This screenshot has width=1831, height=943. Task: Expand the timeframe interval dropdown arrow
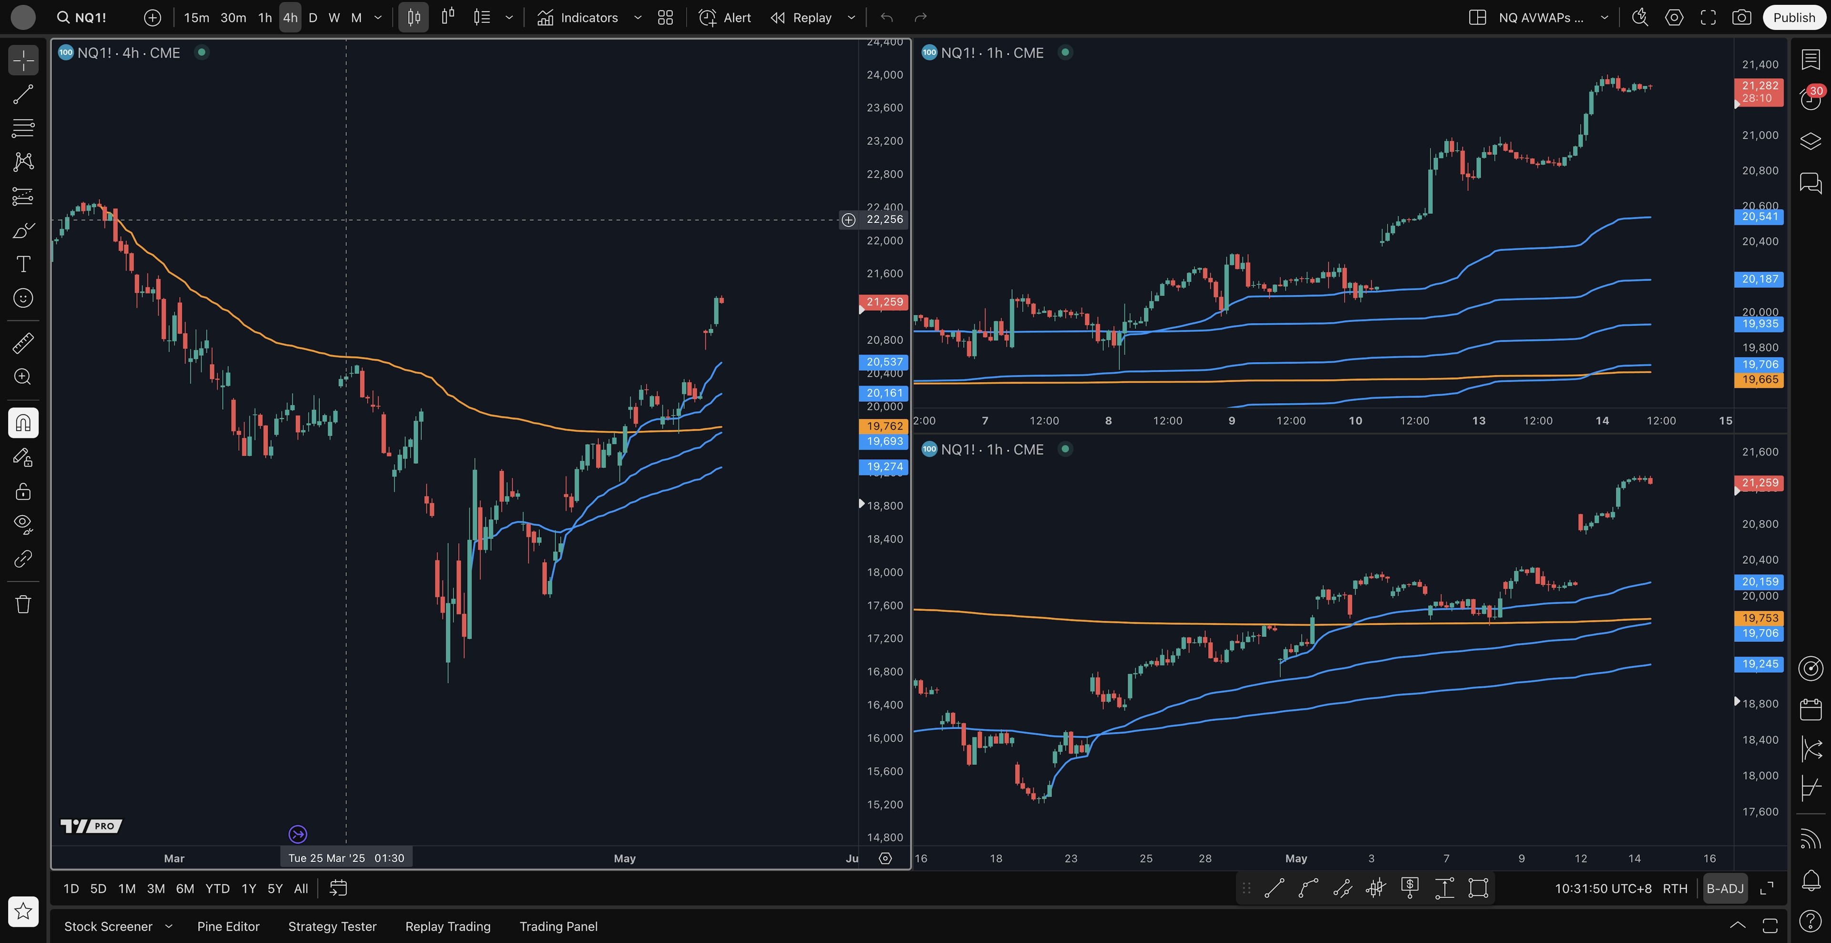click(378, 18)
